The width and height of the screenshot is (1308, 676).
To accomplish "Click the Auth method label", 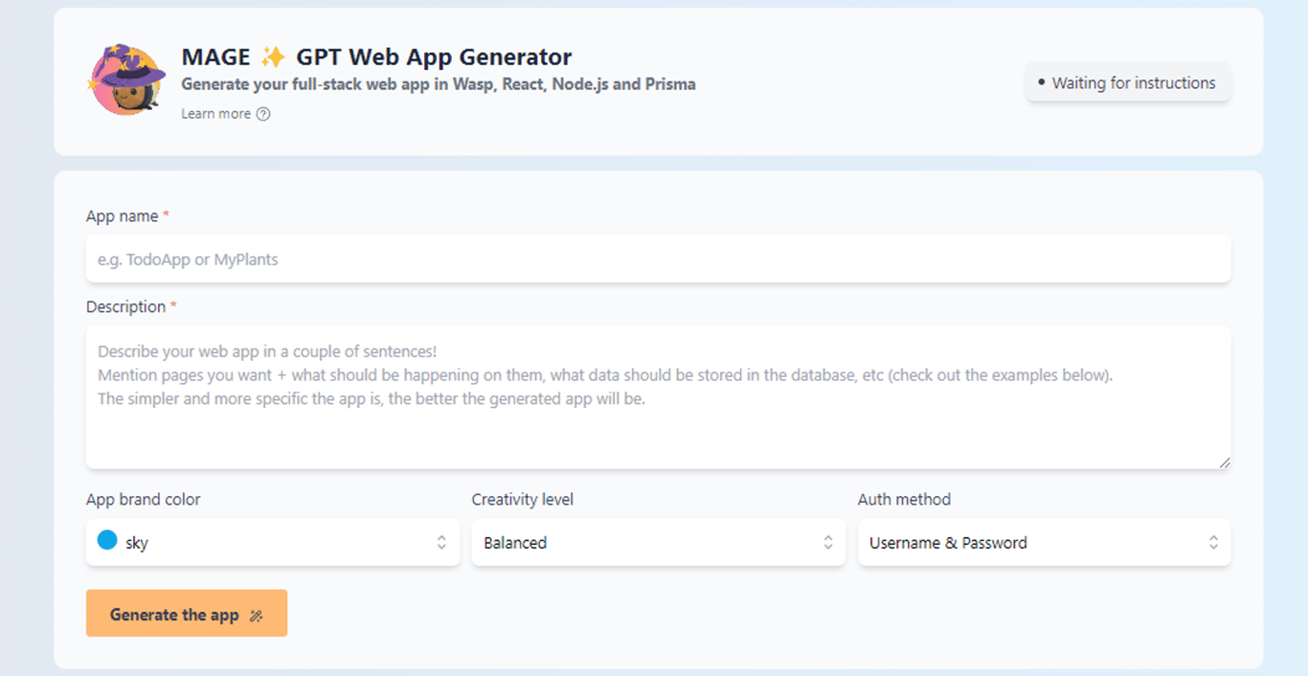I will tap(904, 500).
